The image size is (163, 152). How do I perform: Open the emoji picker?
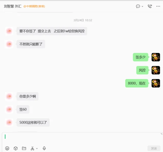point(7,148)
